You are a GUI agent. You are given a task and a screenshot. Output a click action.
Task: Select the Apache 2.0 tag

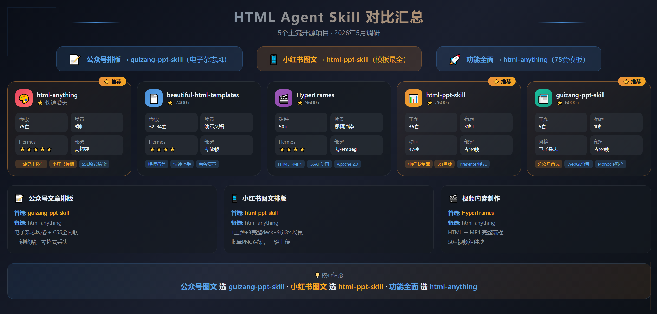coord(347,164)
